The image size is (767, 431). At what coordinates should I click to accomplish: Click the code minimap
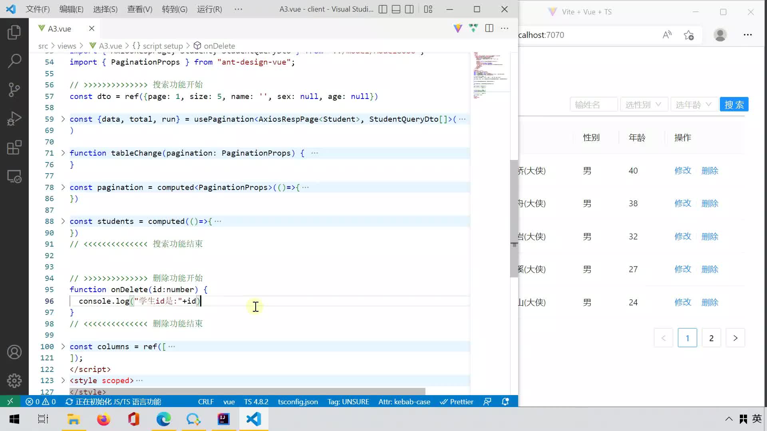pyautogui.click(x=490, y=76)
